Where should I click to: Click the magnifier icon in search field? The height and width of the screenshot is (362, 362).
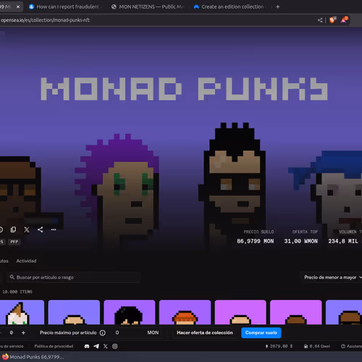coord(12,277)
